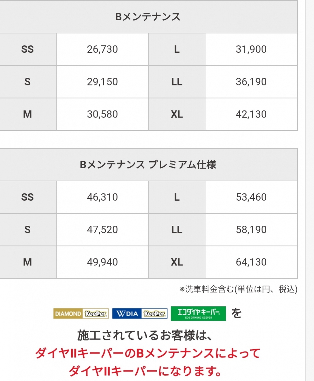Tap the 53,460 premium price cell
Image resolution: width=314 pixels, height=381 pixels.
click(x=251, y=197)
